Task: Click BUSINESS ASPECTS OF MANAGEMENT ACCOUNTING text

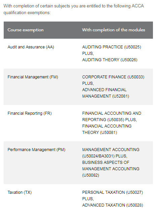Action: (x=111, y=166)
